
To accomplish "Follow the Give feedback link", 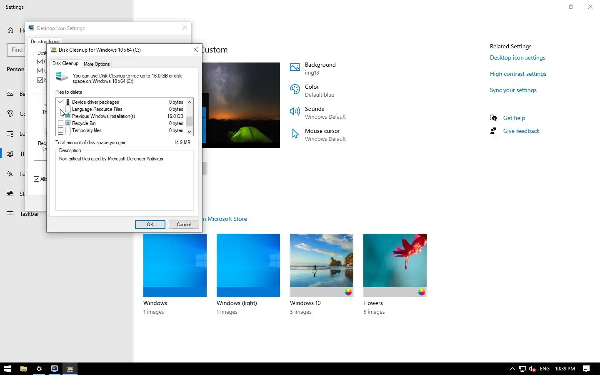I will (x=521, y=131).
